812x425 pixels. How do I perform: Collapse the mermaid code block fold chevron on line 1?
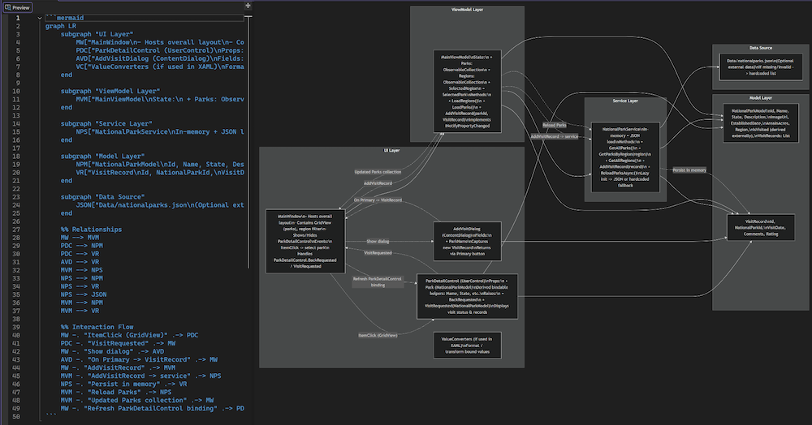pos(40,18)
